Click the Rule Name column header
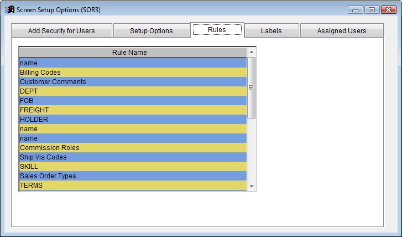The image size is (402, 237). (129, 53)
